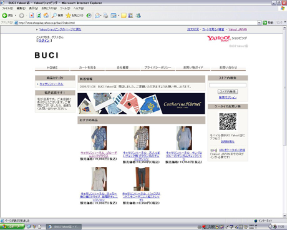The width and height of the screenshot is (287, 230).
Task: Open Catherine Harnel category link in sidebar
Action: (51, 84)
